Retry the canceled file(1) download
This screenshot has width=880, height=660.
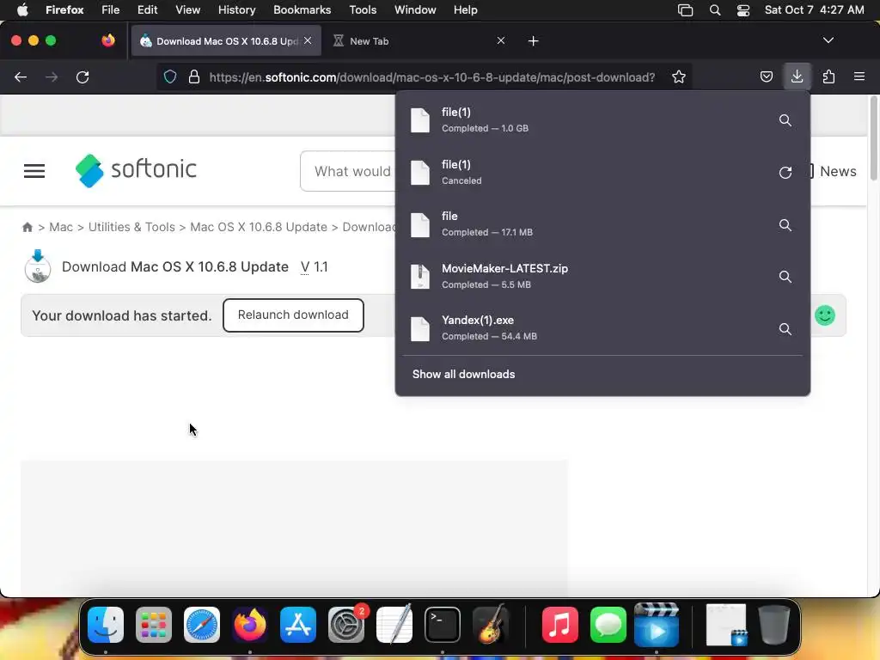pos(785,172)
